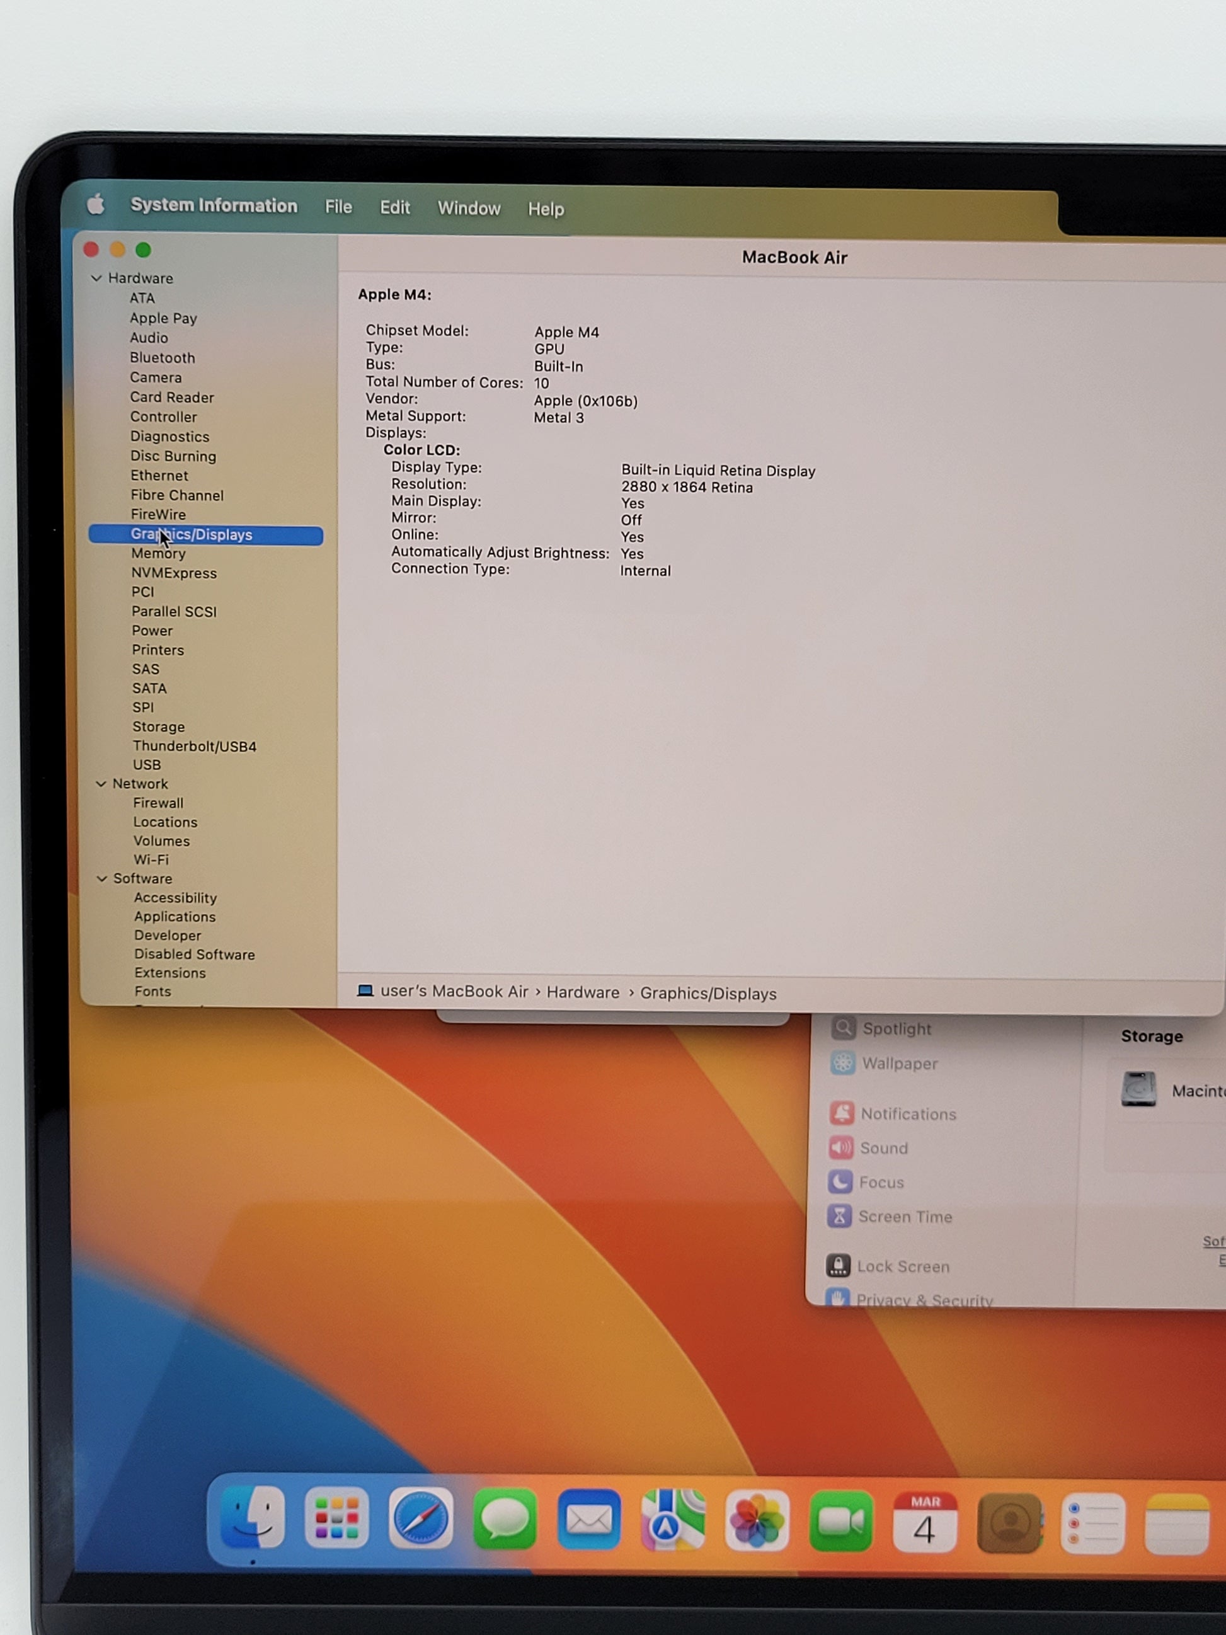Select Thunderbolt/USB4 in sidebar
Image resolution: width=1226 pixels, height=1635 pixels.
coord(194,747)
